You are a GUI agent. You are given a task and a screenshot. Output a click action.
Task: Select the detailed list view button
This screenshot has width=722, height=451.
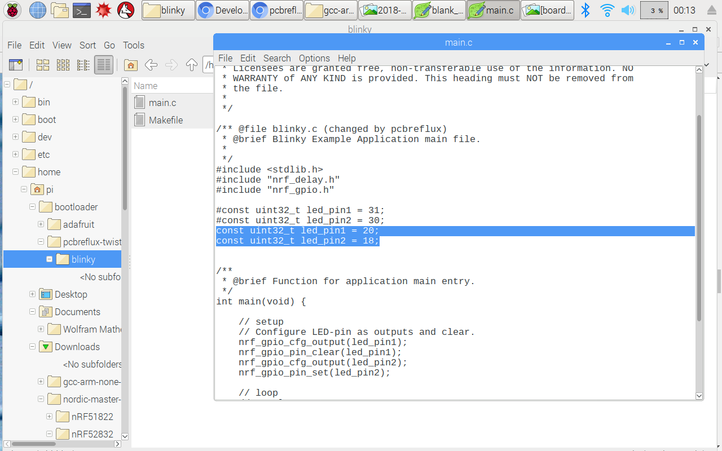pyautogui.click(x=104, y=65)
